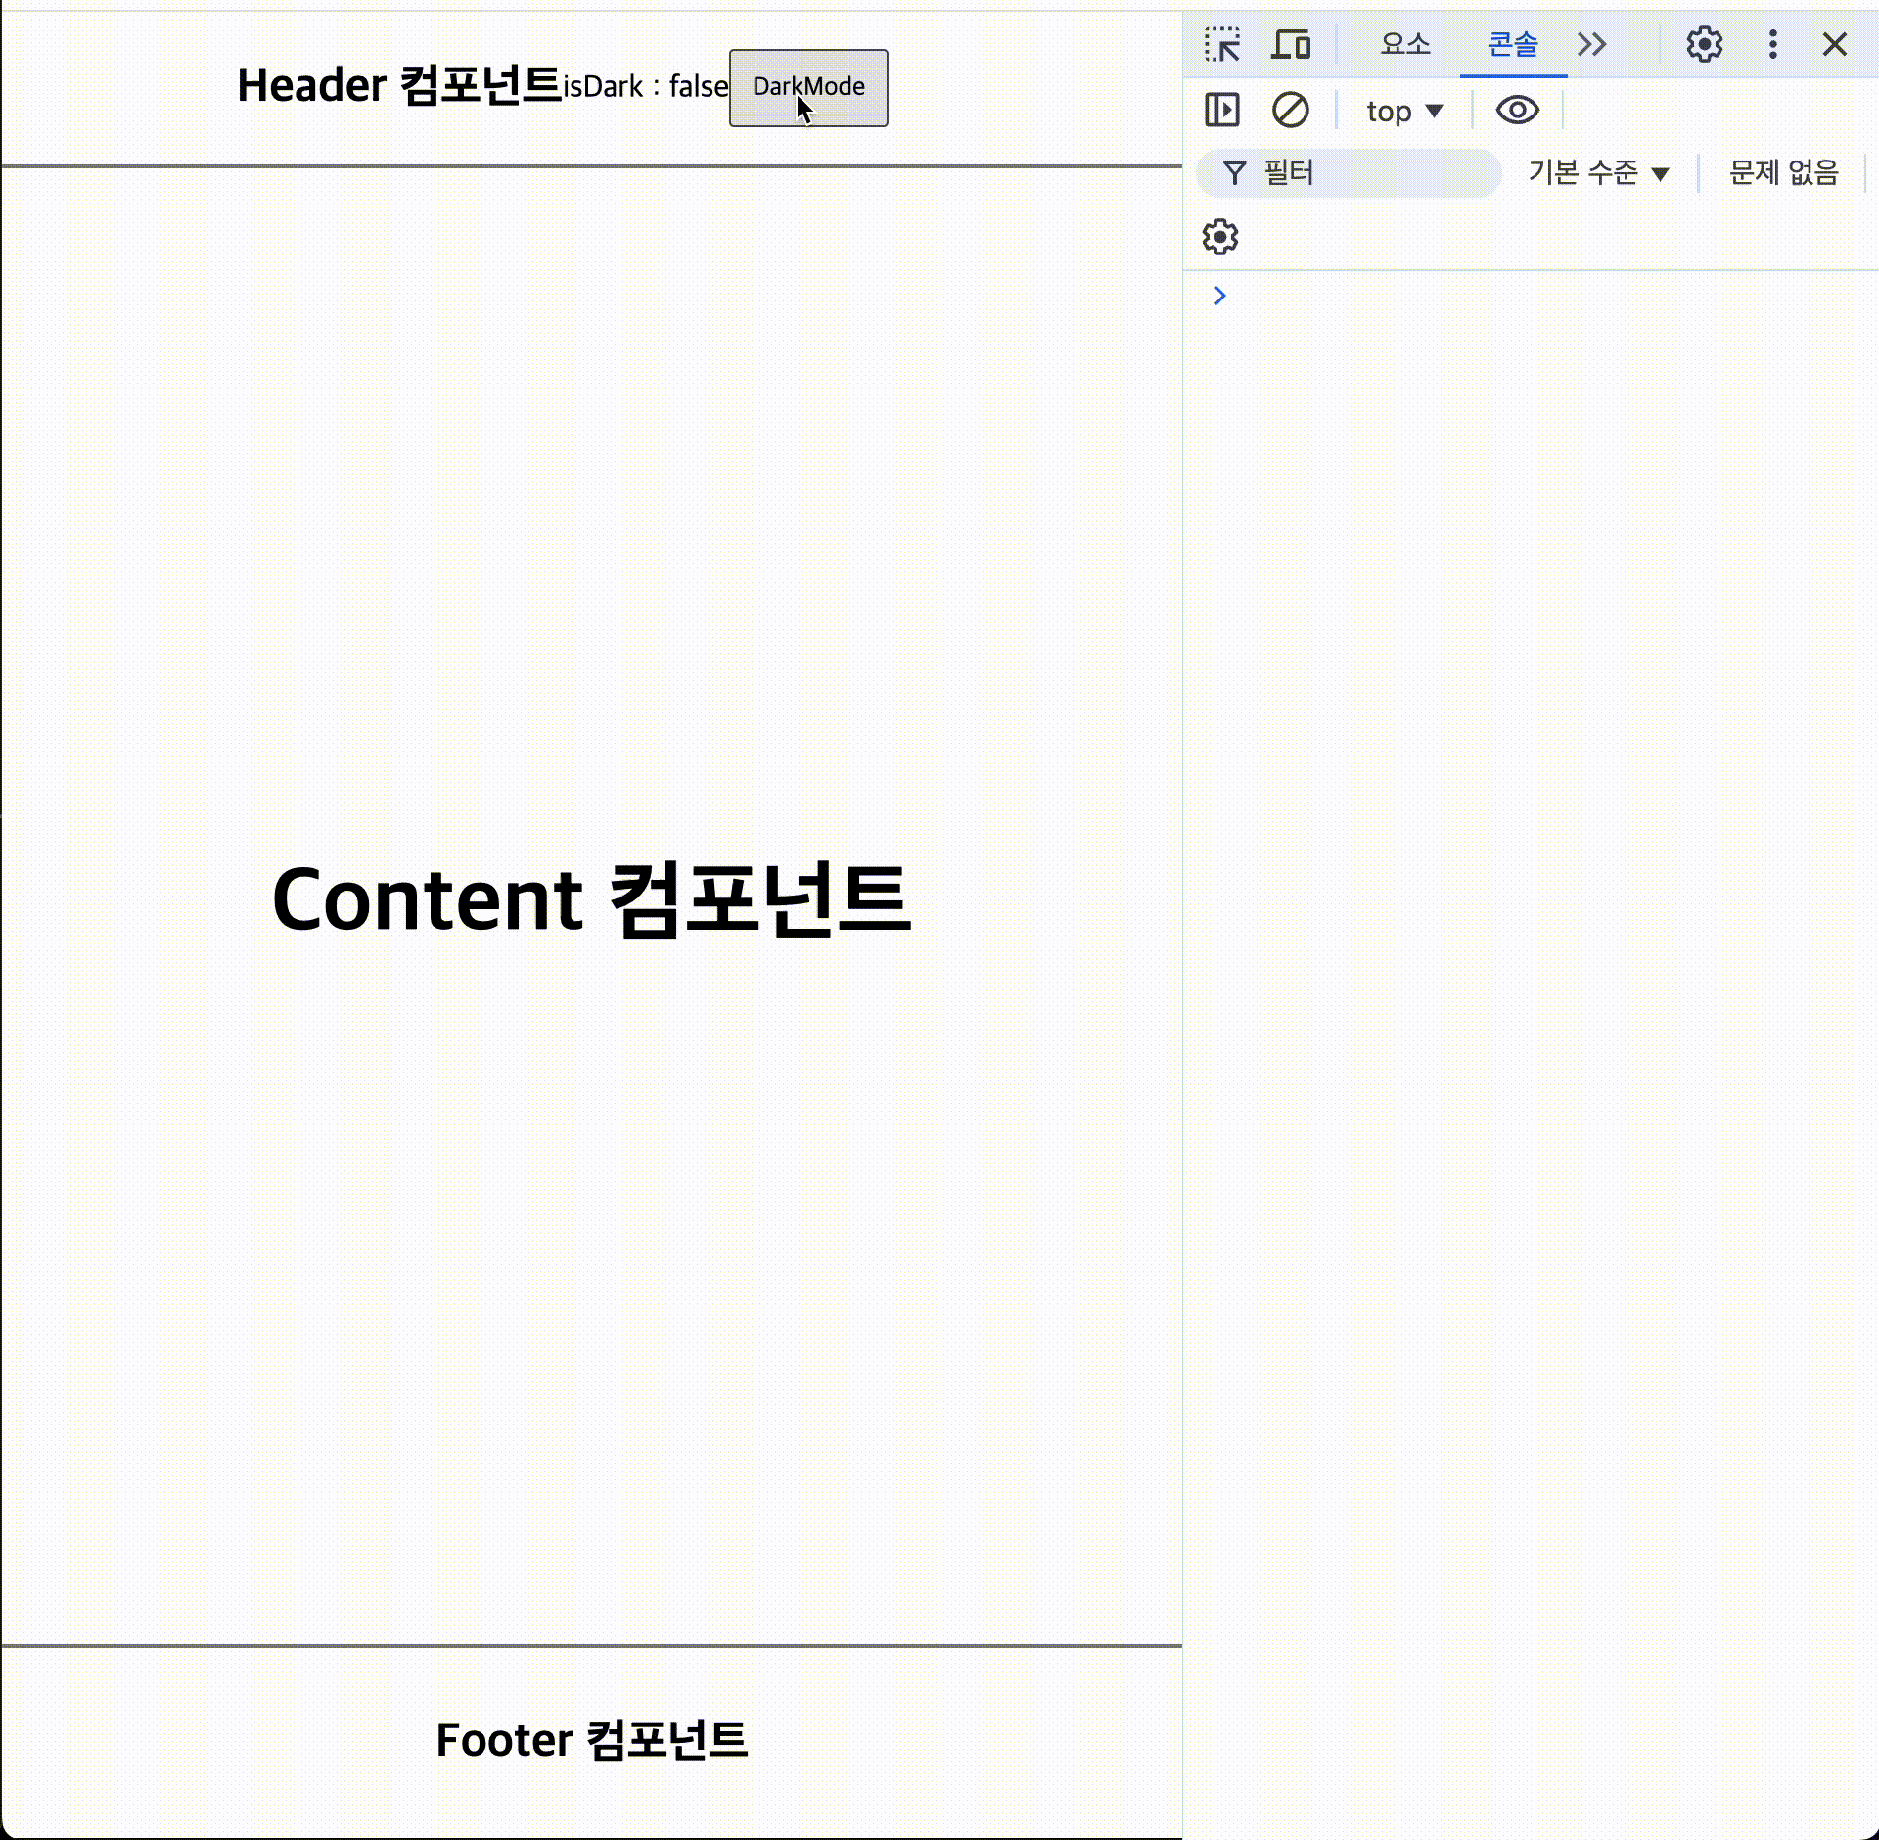Open the DevTools settings gear
The width and height of the screenshot is (1879, 1840).
click(1704, 45)
